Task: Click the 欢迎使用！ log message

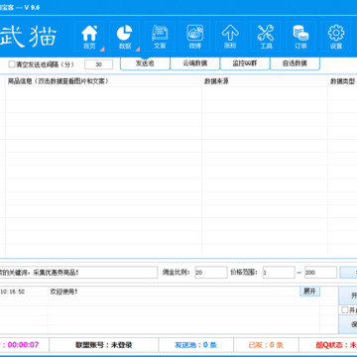Action: click(63, 292)
